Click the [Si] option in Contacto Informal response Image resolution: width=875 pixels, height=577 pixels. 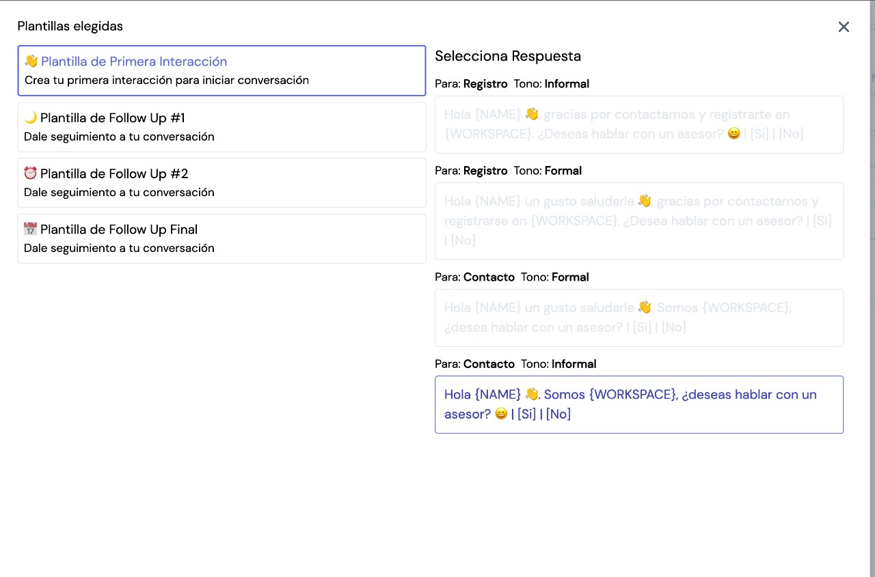526,414
